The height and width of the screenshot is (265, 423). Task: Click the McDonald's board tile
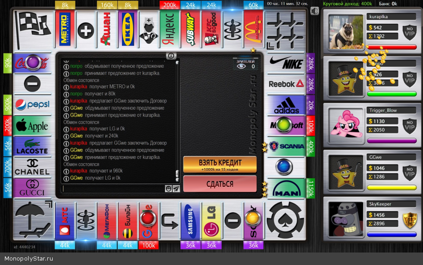click(253, 29)
